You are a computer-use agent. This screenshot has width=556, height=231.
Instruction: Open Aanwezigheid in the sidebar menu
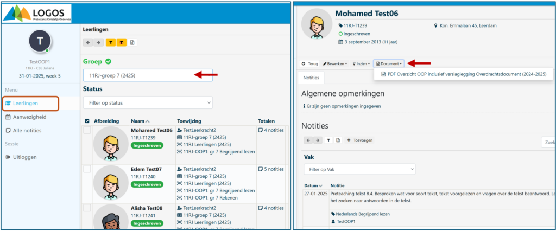[26, 117]
